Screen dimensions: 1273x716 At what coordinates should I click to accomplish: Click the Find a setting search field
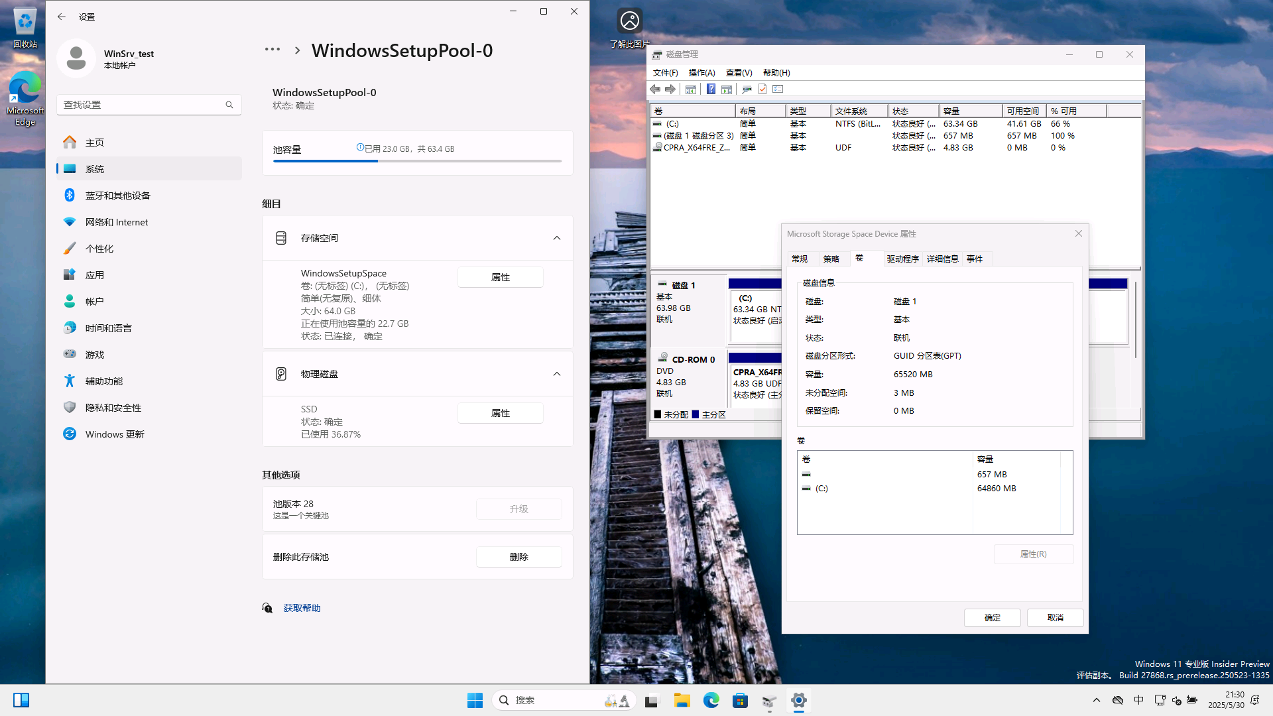[x=149, y=105]
